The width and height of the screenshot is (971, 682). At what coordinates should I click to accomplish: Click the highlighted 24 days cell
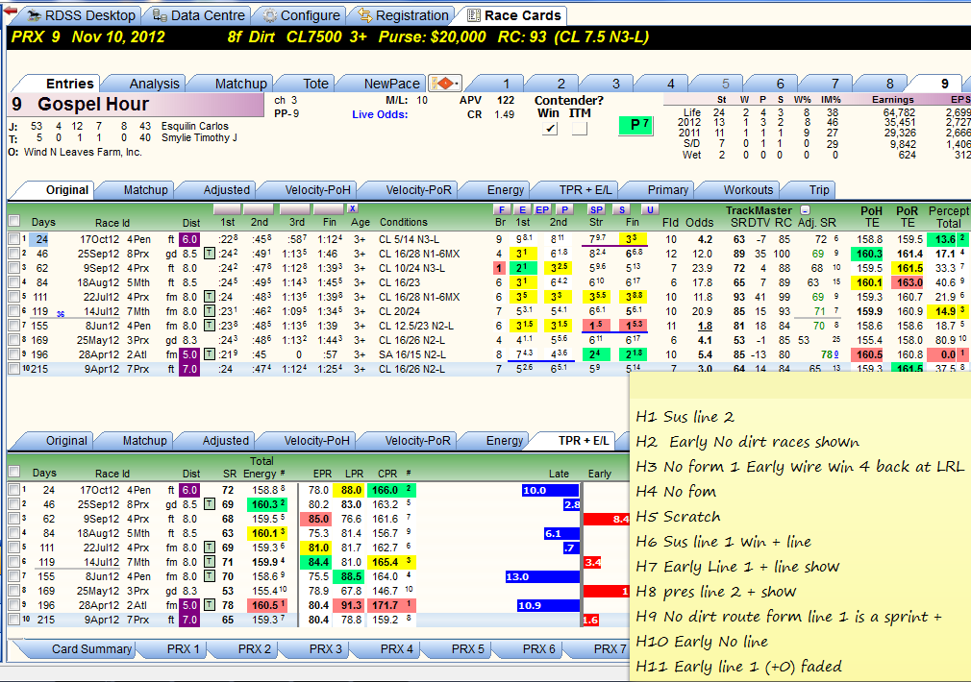(x=39, y=239)
